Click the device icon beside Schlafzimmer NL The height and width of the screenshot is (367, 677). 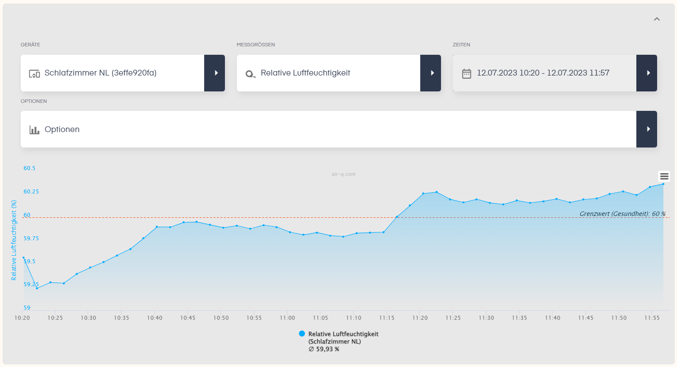point(34,73)
